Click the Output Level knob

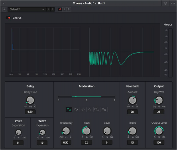[159, 131]
